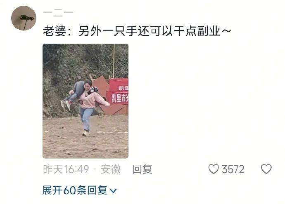Click the 昨天16:49 timestamp
Viewport: 285px width, 204px height.
(x=66, y=169)
